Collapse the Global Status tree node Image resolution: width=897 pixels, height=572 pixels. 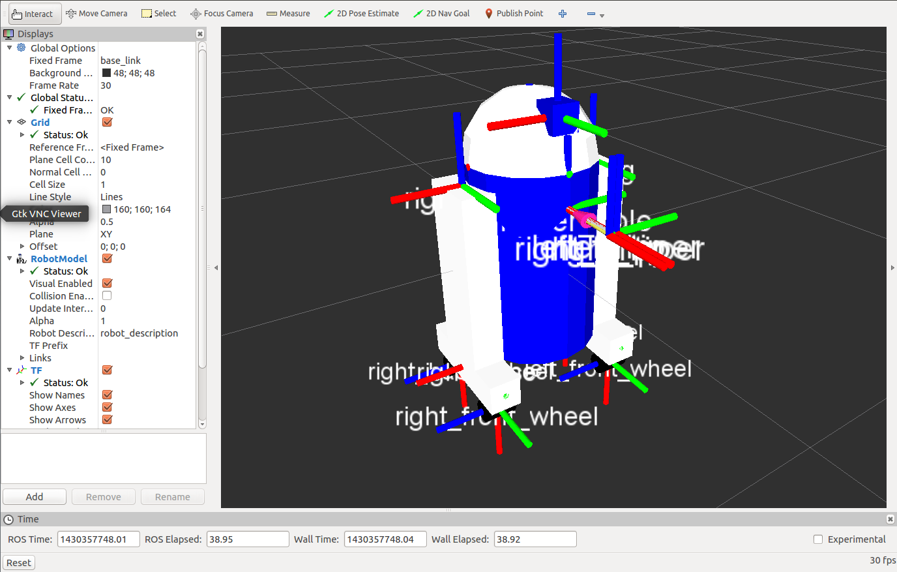point(9,97)
